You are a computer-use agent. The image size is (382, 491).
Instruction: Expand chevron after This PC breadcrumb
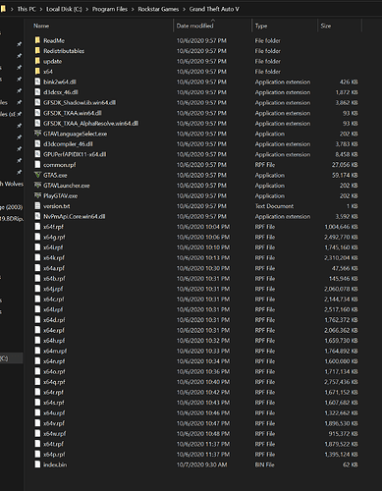point(41,9)
